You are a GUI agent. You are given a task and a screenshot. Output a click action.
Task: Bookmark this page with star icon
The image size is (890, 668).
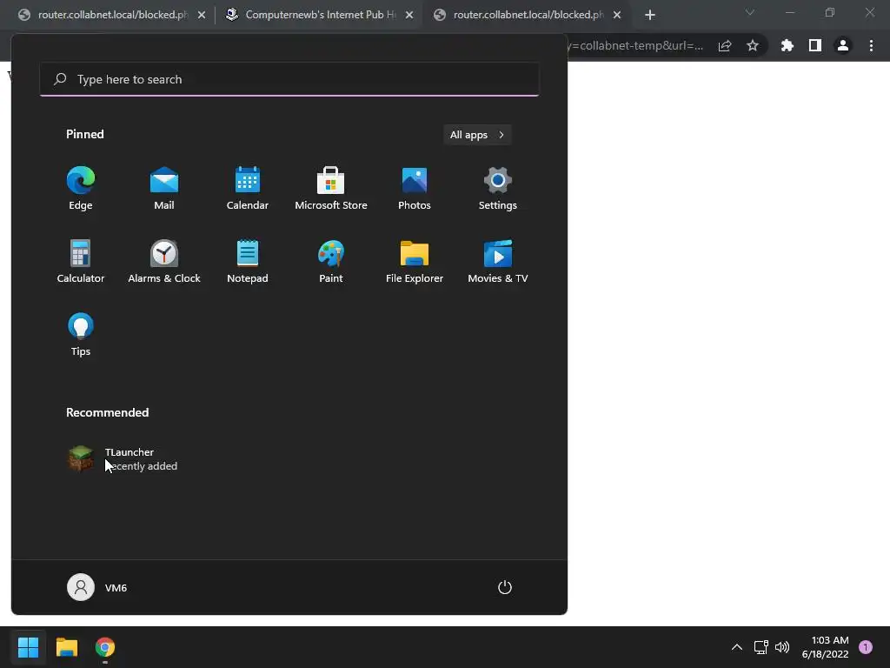(753, 45)
